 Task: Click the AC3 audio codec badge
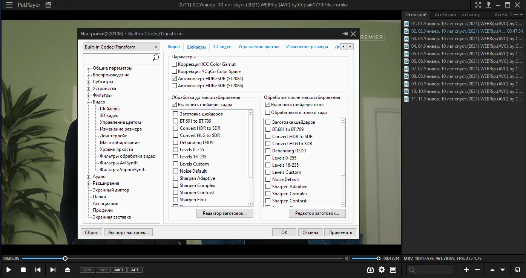135,270
